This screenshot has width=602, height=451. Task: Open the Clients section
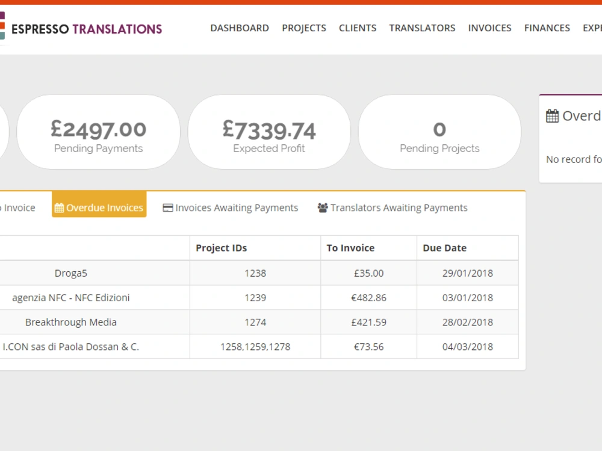[358, 28]
